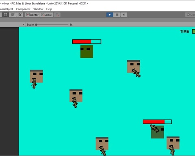Image resolution: width=195 pixels, height=156 pixels.
Task: Click the TIME label text
Action: click(x=184, y=31)
